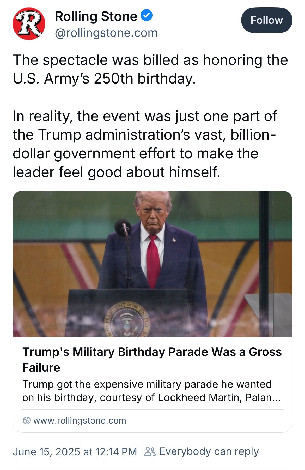Open the Rolling Stone red R avatar
Screen dimensions: 305x470
tap(29, 24)
